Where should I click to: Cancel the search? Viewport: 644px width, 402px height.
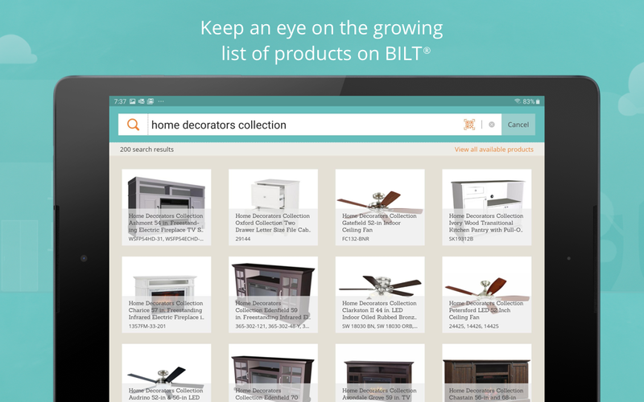click(x=518, y=125)
